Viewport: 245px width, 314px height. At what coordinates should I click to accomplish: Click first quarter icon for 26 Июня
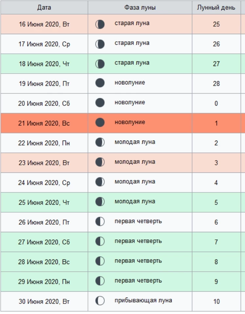100,222
